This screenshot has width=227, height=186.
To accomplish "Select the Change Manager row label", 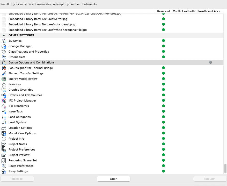I will [20, 46].
